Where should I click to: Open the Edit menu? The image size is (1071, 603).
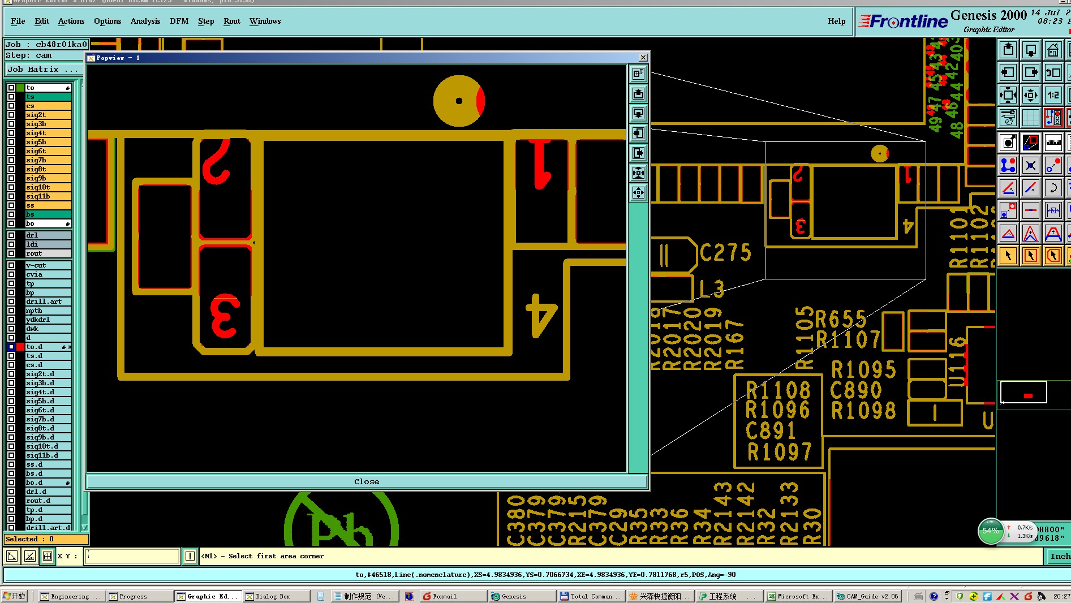42,21
